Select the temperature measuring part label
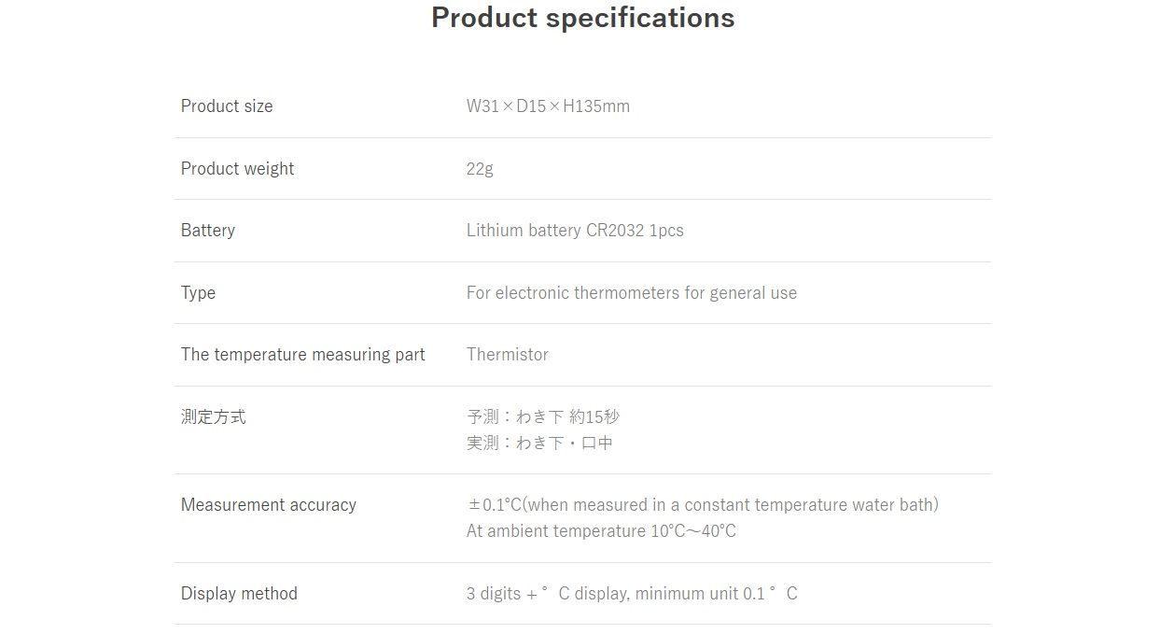 pyautogui.click(x=302, y=355)
